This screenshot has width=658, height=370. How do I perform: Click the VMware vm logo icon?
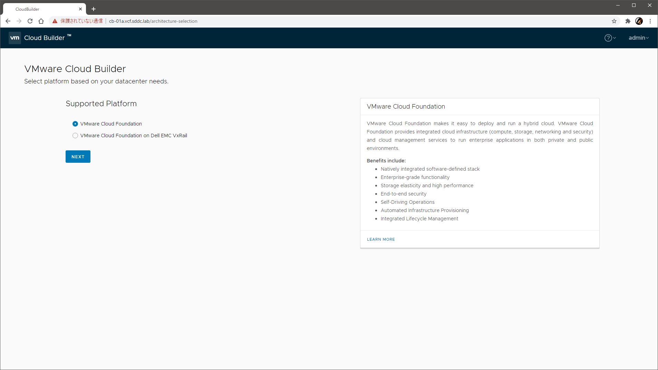point(15,38)
